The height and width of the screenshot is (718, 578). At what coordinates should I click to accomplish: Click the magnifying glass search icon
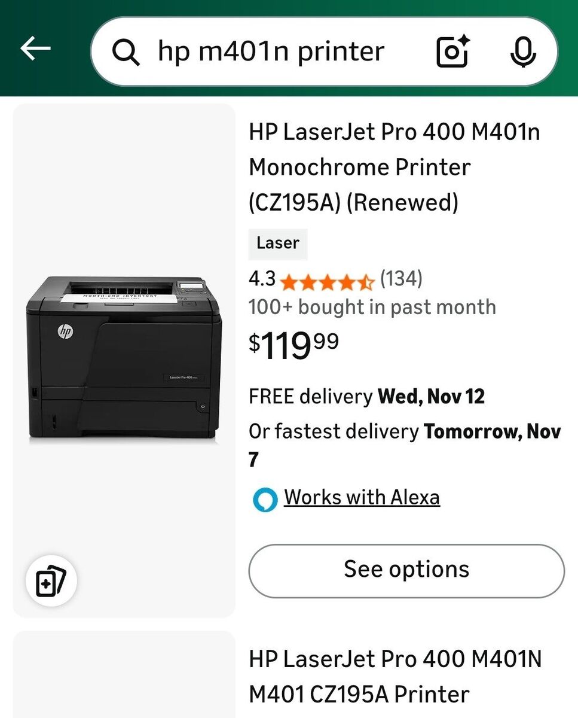tap(126, 52)
